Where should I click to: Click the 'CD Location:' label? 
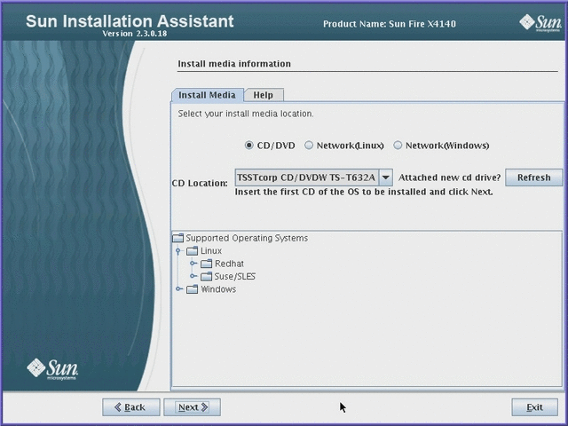pos(200,183)
